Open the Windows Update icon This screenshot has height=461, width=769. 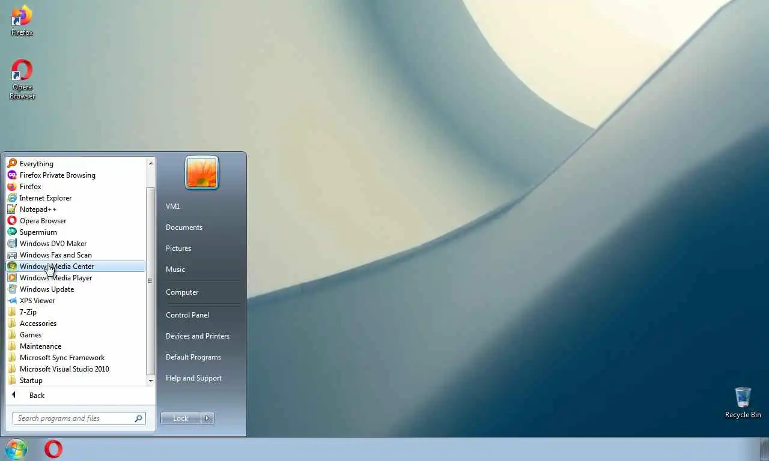[x=12, y=289]
